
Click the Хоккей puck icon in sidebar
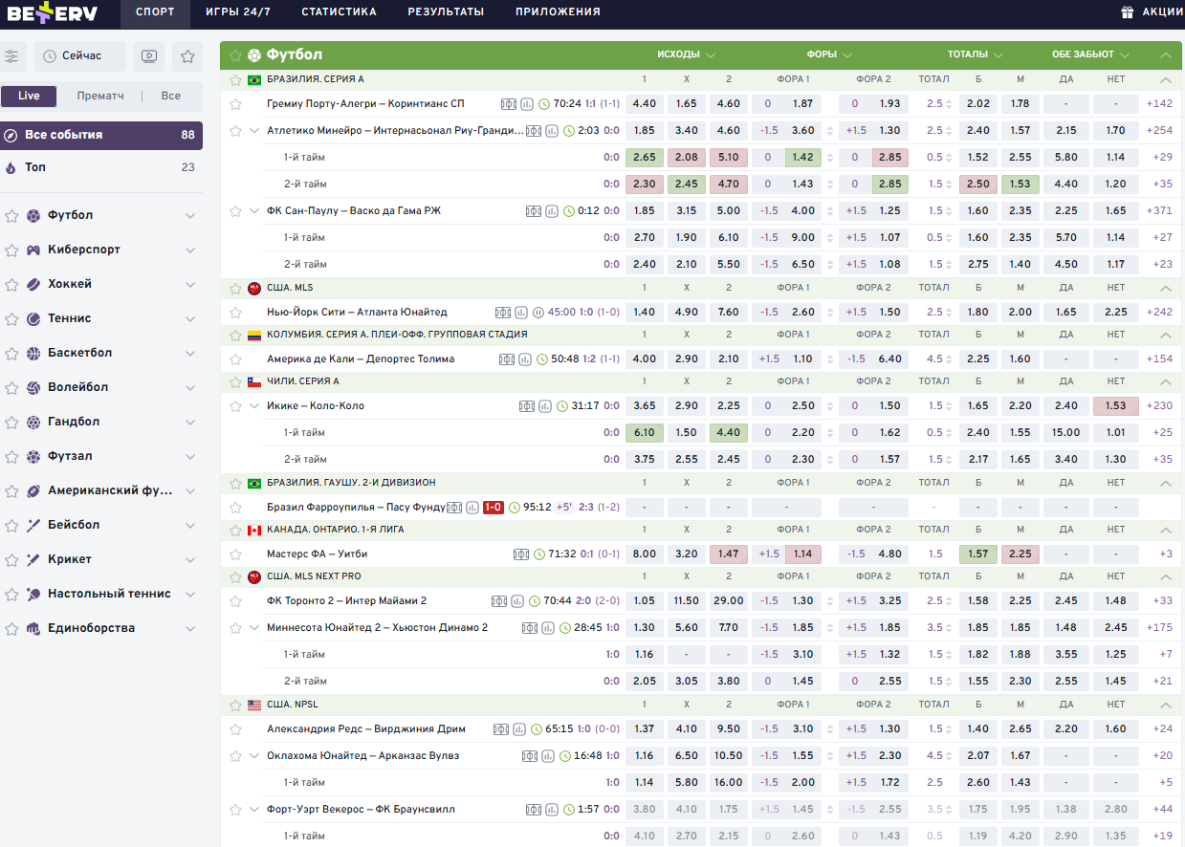[33, 284]
